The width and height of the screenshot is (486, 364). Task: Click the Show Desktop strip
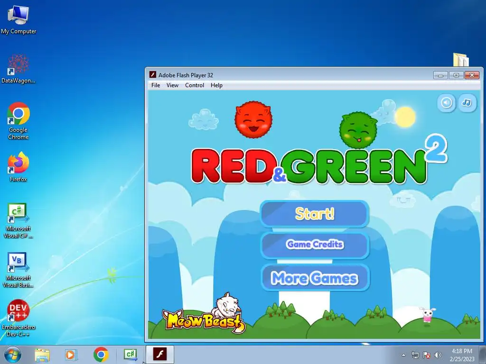(483, 355)
